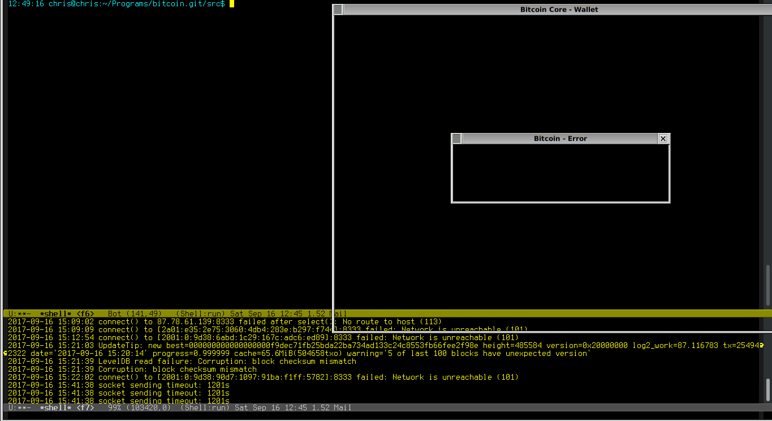Open the window menu icon of Bitcoin Core - Wallet
Image resolution: width=772 pixels, height=421 pixels.
pos(338,9)
